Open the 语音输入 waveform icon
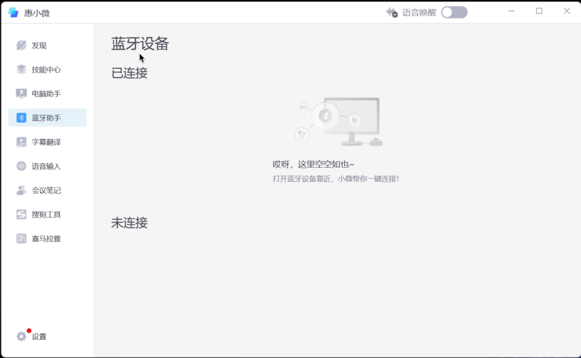Image resolution: width=581 pixels, height=358 pixels. click(x=22, y=166)
